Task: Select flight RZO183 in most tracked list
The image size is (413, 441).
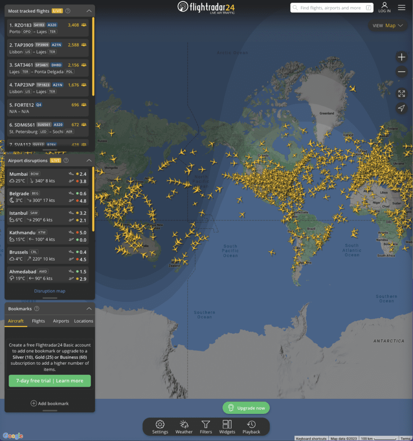Action: click(47, 28)
